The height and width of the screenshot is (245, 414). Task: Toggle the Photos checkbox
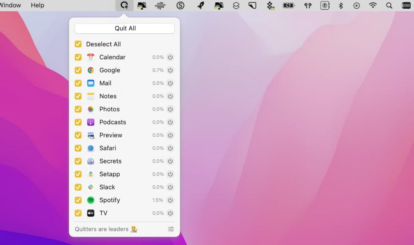pyautogui.click(x=78, y=109)
